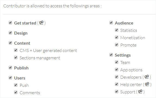Image resolution: width=156 pixels, height=98 pixels.
Task: Uncheck the Get started checkbox
Action: pyautogui.click(x=10, y=23)
